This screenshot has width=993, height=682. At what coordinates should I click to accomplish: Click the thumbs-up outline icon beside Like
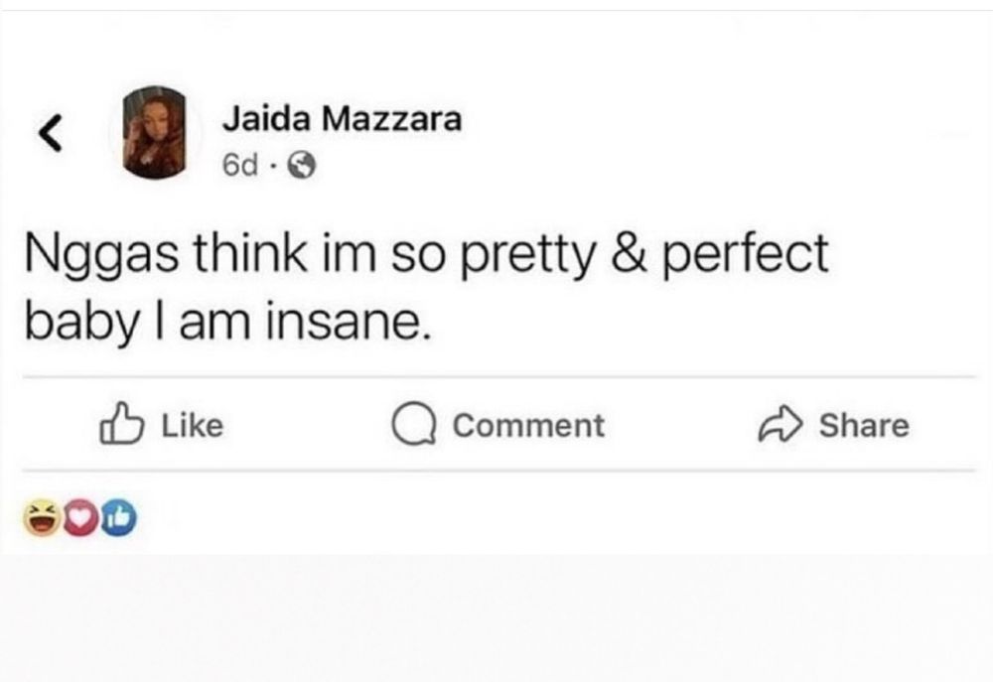point(120,424)
